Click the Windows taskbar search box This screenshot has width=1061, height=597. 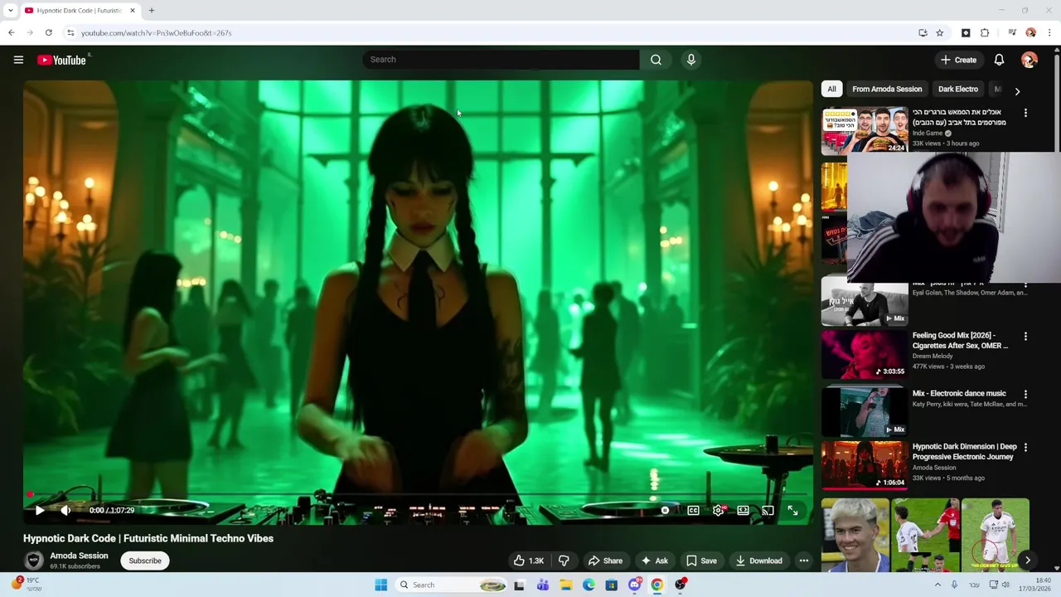pyautogui.click(x=452, y=585)
